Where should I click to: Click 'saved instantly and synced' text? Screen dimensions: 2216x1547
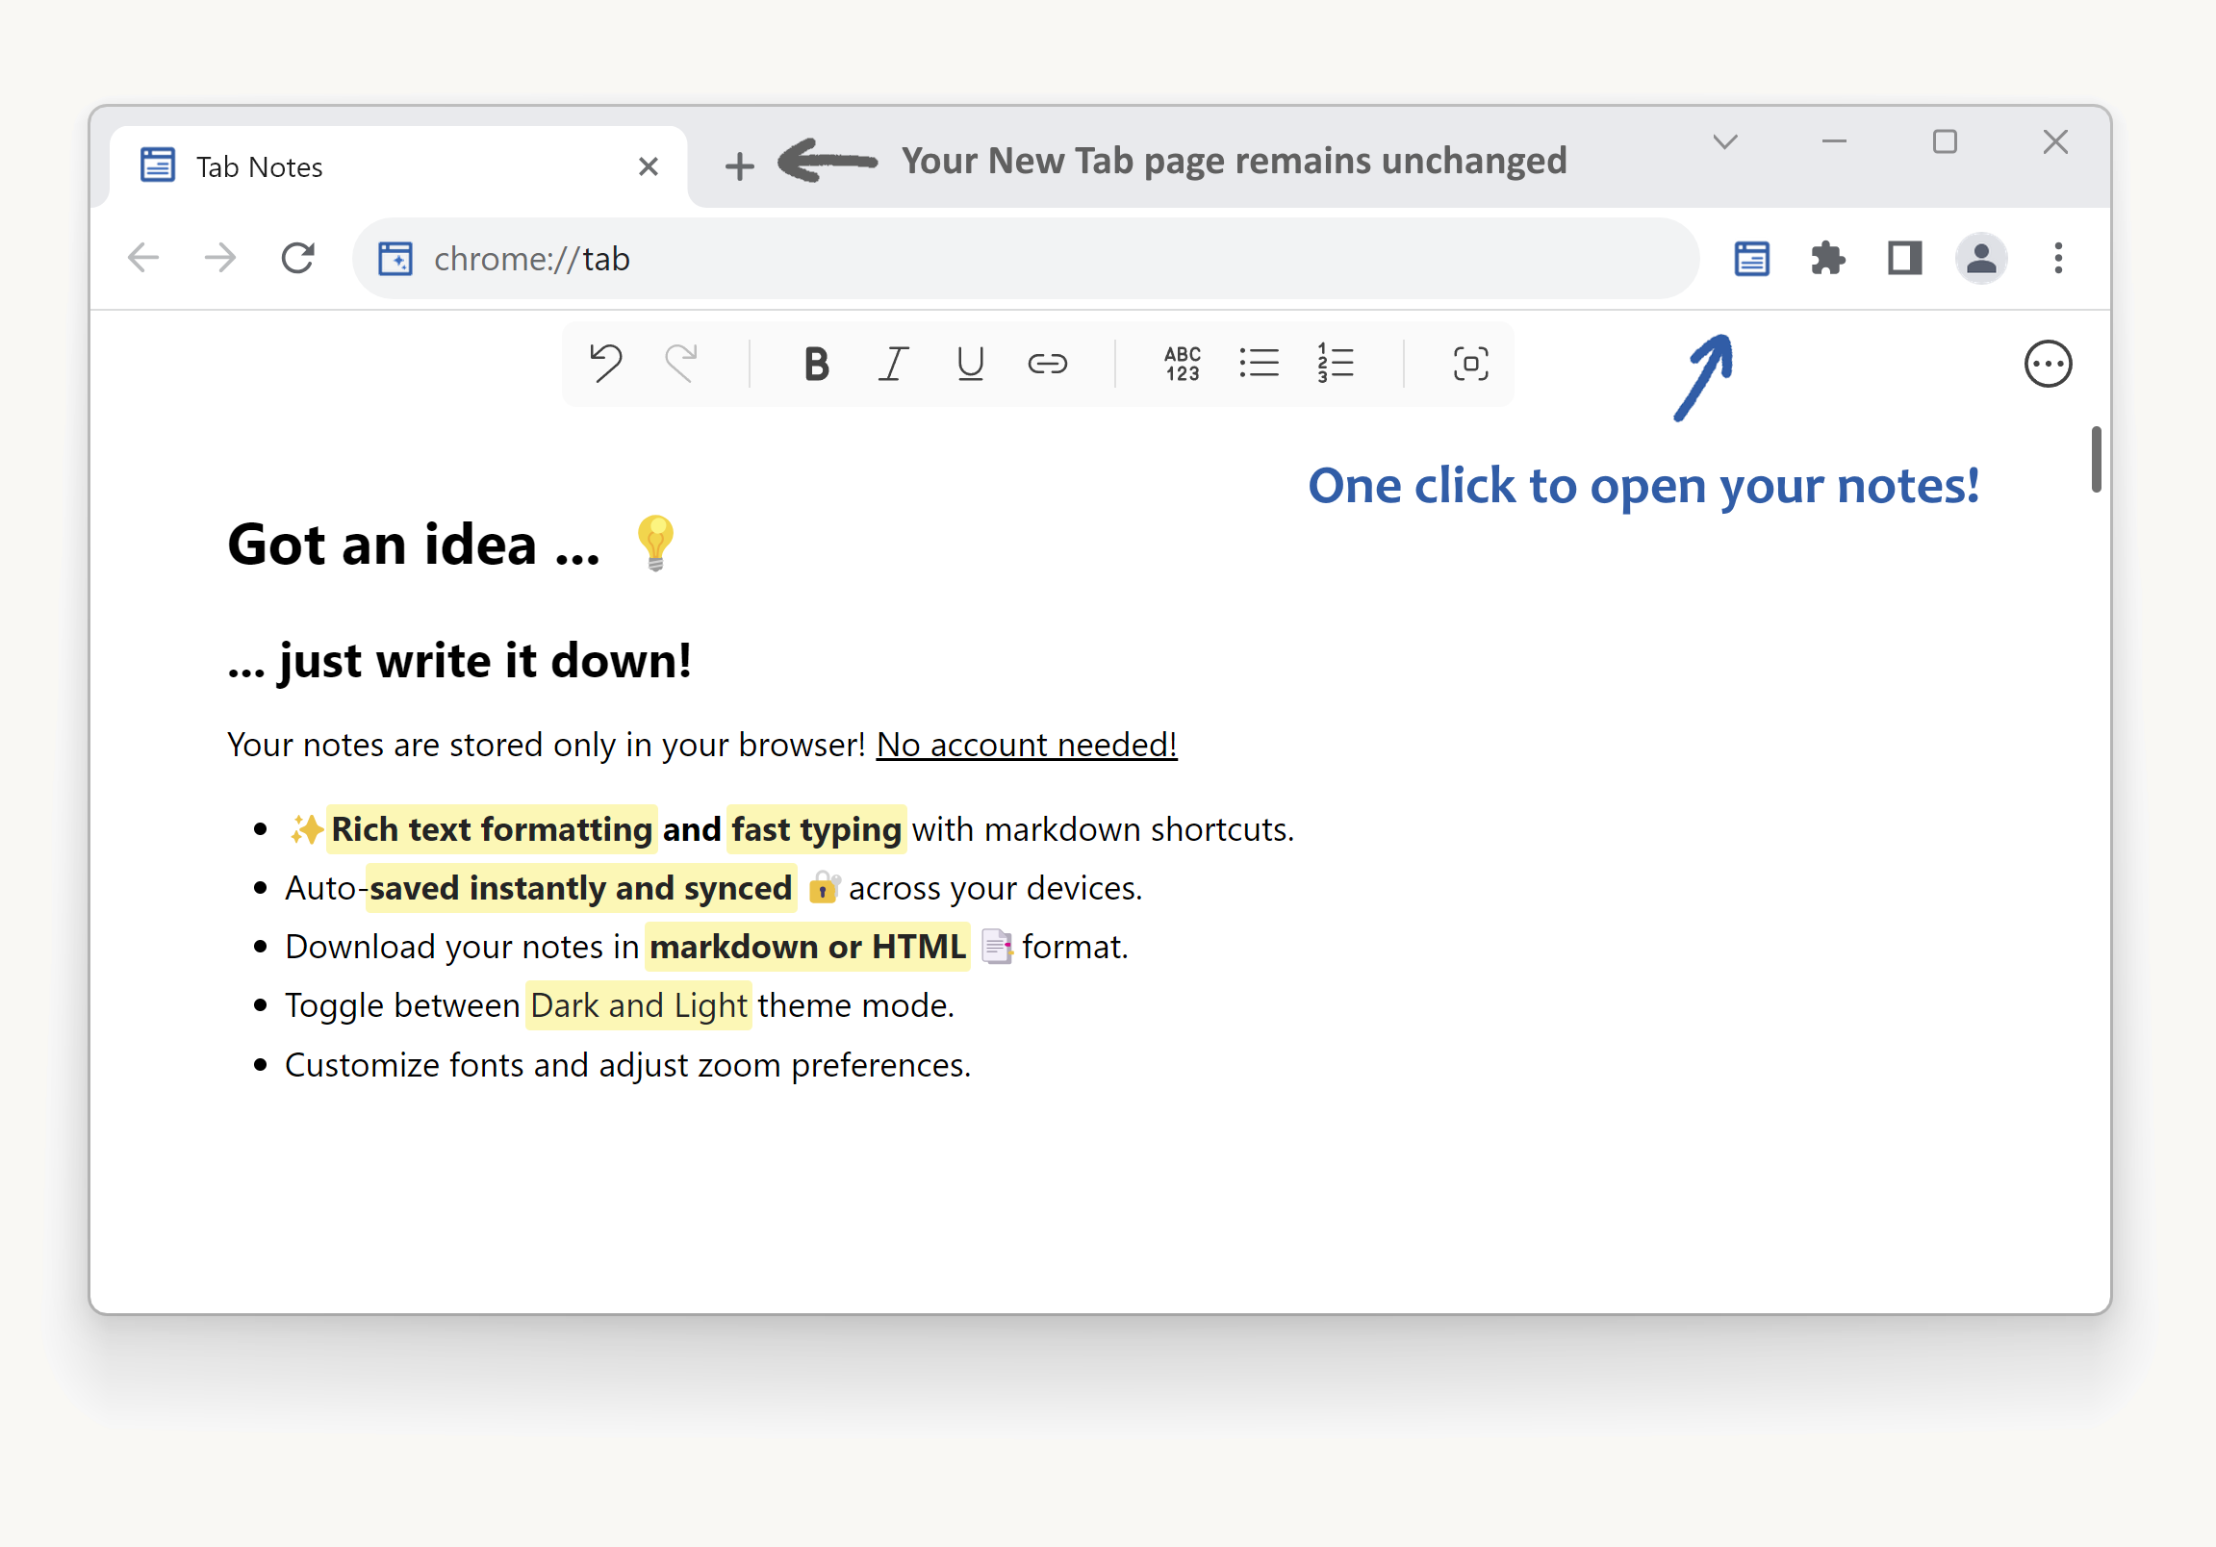(x=580, y=889)
